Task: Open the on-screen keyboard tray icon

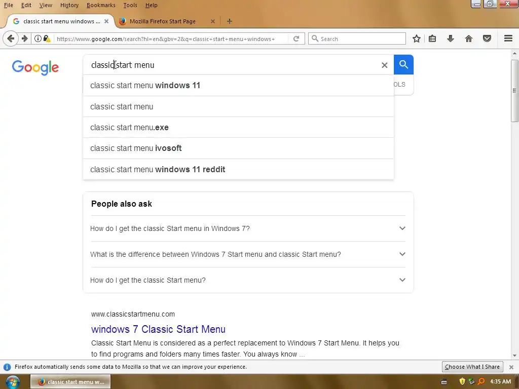Action: coord(444,382)
